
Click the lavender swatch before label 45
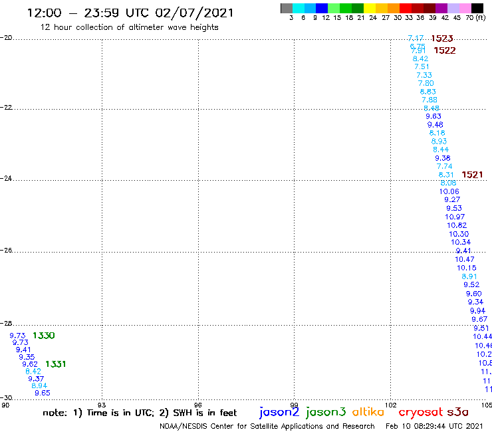coord(453,8)
